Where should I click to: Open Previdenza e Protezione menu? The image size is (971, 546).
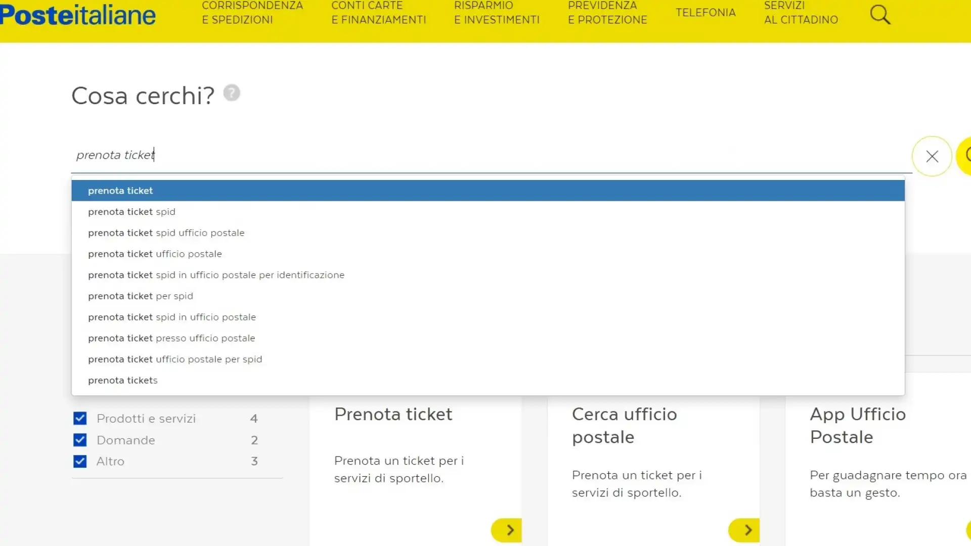point(607,13)
